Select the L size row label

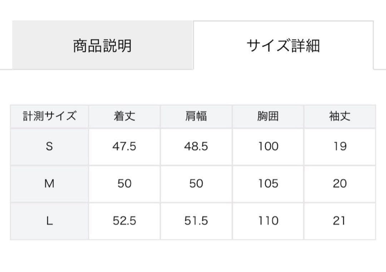(x=49, y=221)
